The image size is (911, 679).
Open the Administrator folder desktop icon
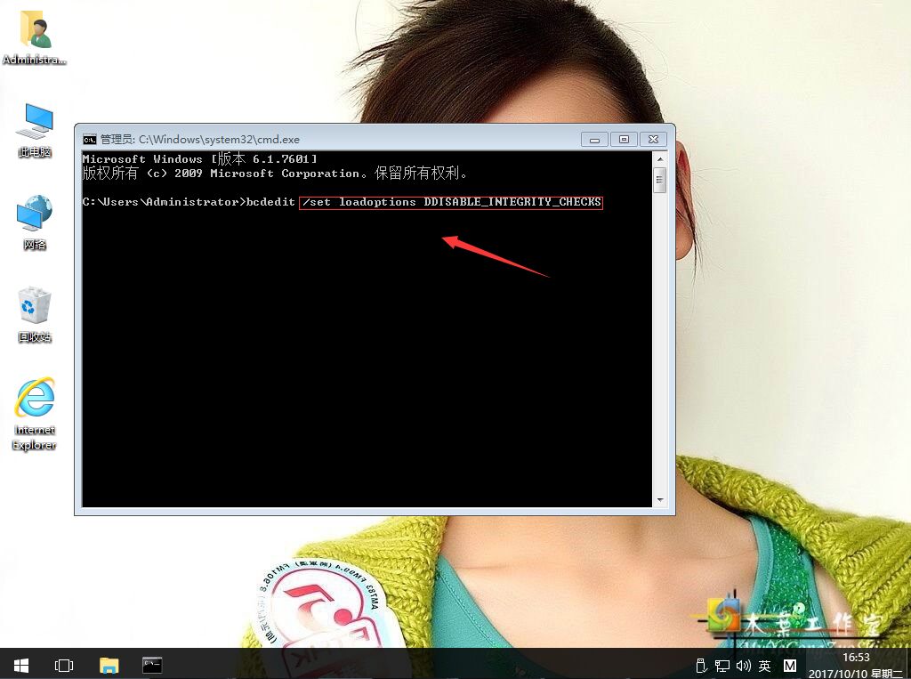click(x=35, y=37)
